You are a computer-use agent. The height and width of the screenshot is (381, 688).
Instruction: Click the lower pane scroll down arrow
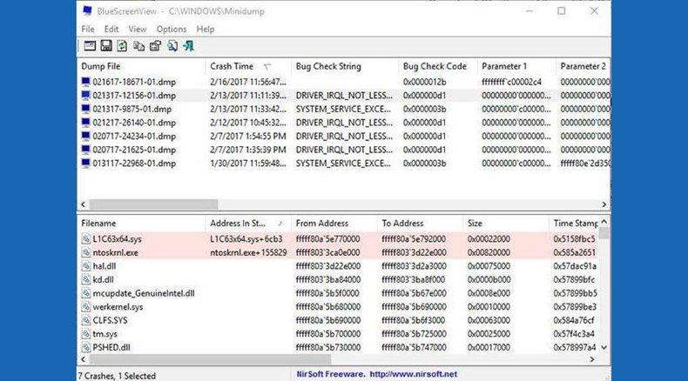604,347
